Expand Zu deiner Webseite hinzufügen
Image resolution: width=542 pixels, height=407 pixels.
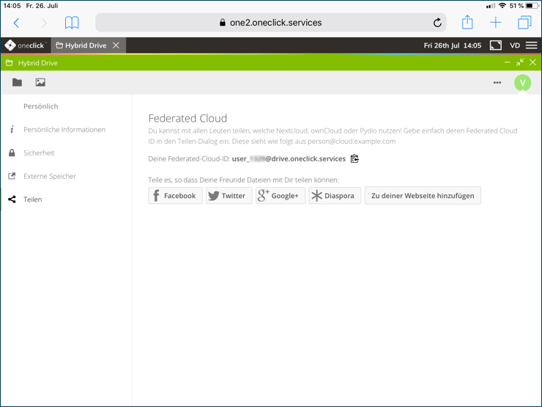(423, 196)
